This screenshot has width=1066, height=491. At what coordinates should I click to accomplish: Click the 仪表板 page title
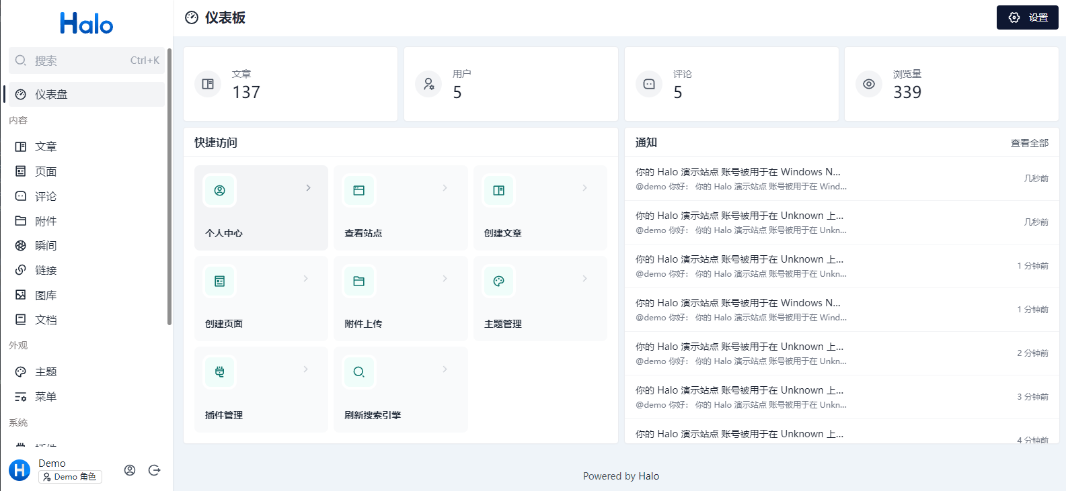click(225, 18)
